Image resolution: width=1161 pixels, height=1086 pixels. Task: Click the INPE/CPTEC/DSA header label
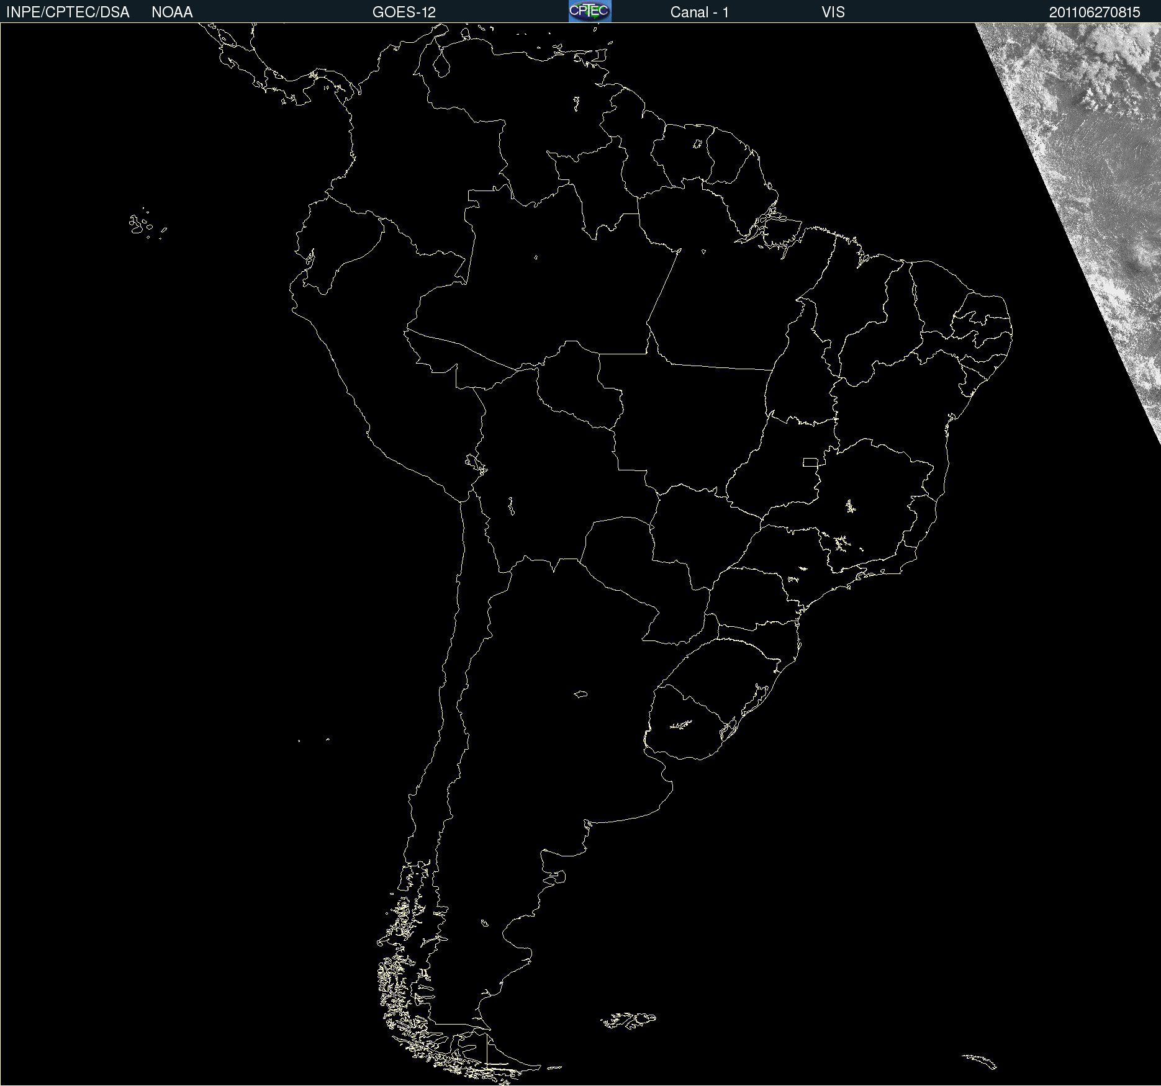pyautogui.click(x=68, y=12)
